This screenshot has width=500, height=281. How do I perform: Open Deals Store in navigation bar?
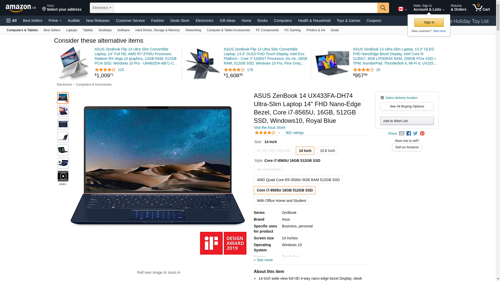pos(180,21)
